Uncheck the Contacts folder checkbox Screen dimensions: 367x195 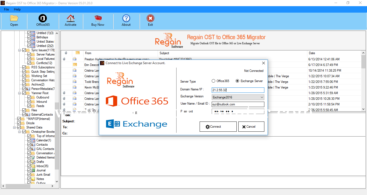[x=29, y=145]
